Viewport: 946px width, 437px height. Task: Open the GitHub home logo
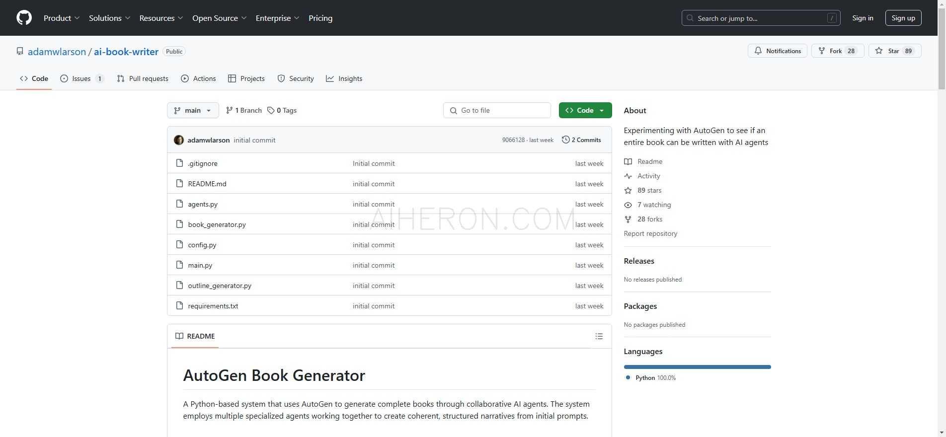point(24,18)
